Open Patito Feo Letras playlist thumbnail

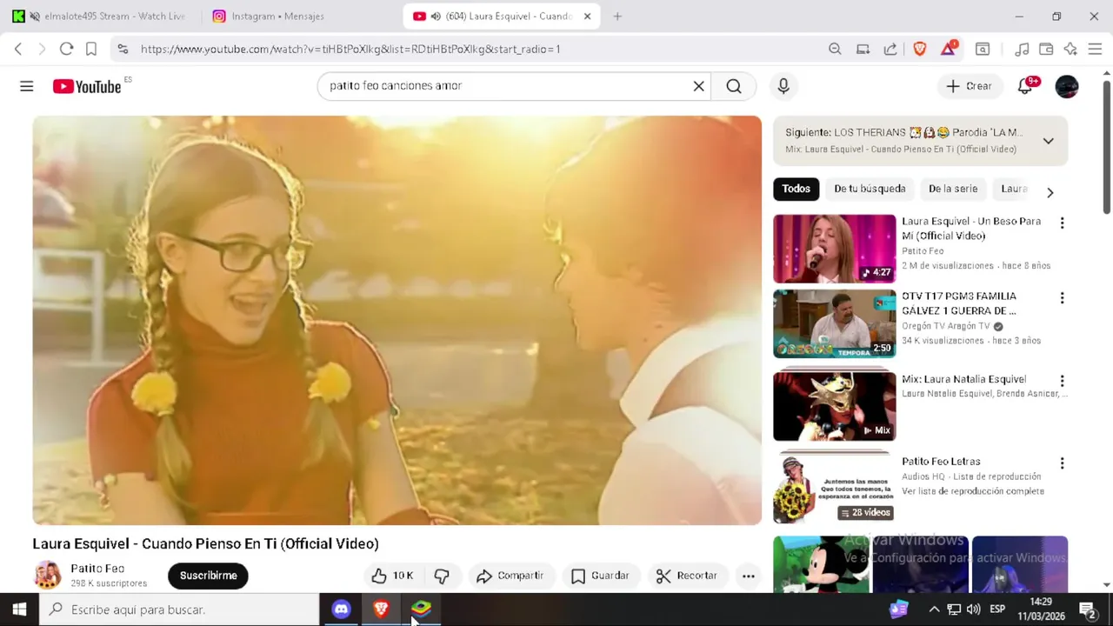click(x=834, y=489)
